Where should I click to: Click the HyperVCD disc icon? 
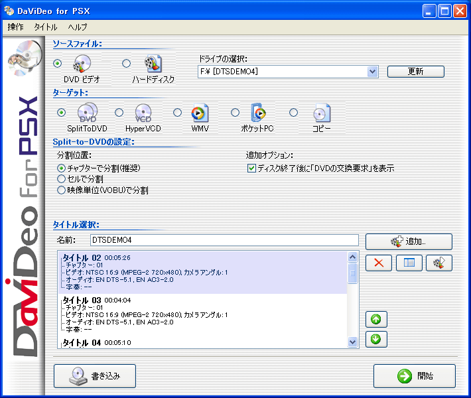[143, 113]
